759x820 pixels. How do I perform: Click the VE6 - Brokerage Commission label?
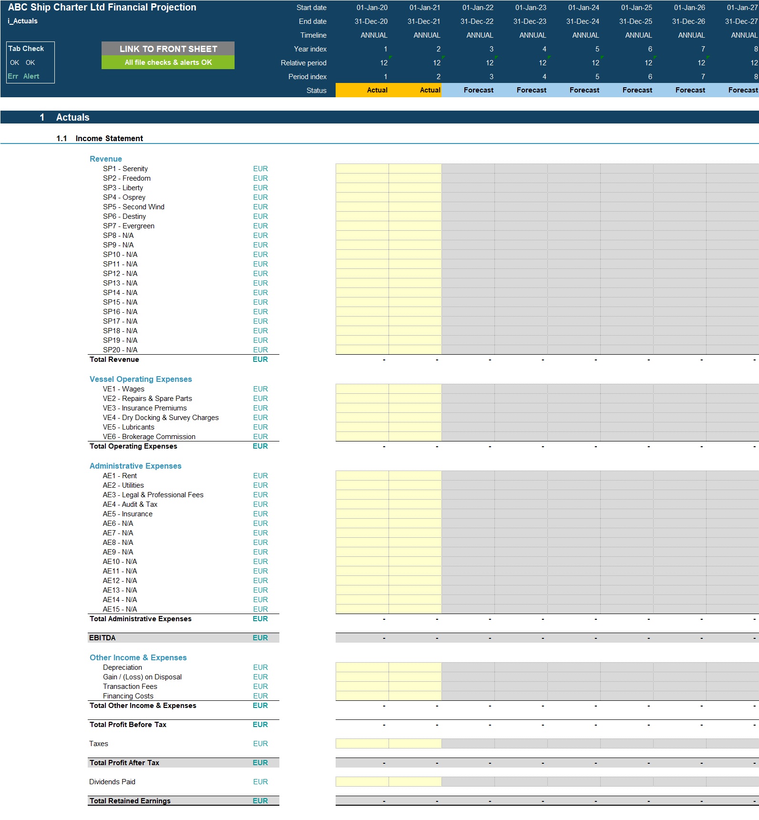(x=149, y=437)
